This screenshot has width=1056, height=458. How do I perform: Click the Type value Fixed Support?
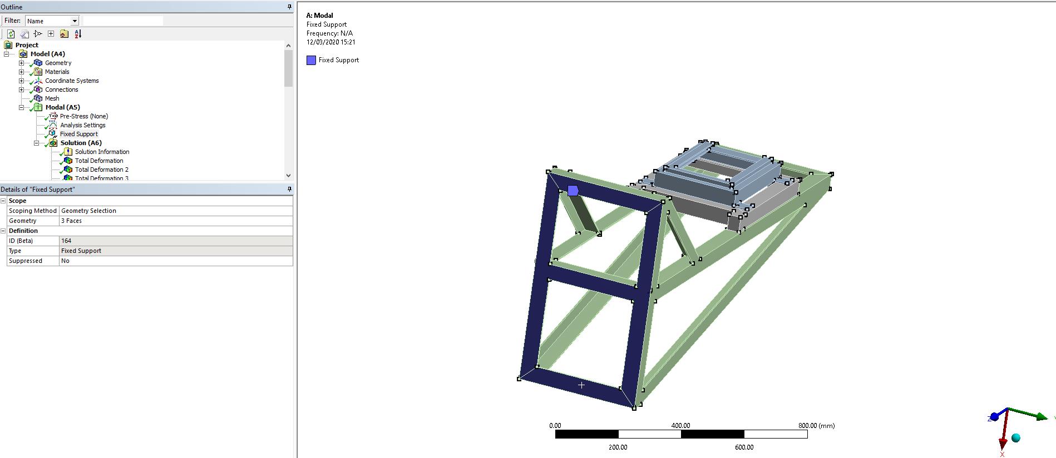pyautogui.click(x=176, y=251)
